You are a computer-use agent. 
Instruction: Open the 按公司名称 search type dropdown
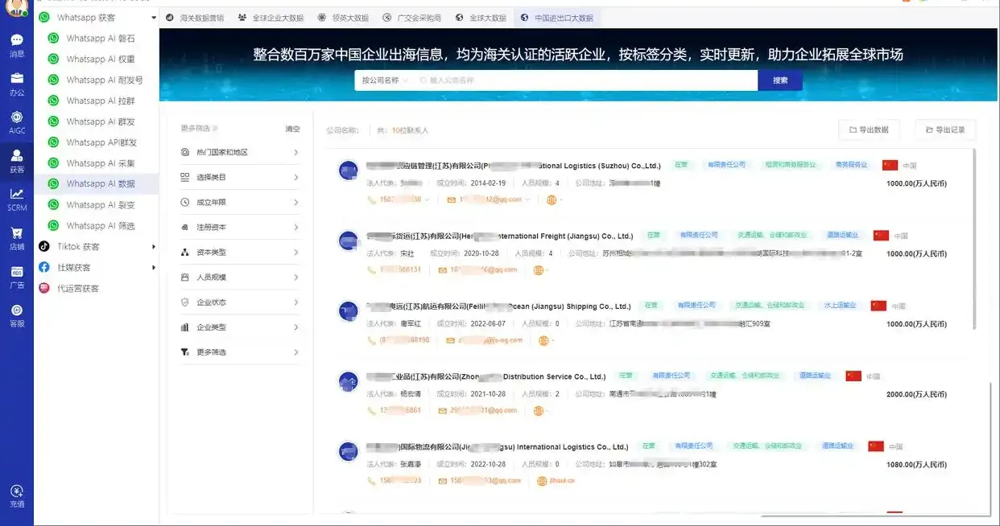pyautogui.click(x=385, y=80)
